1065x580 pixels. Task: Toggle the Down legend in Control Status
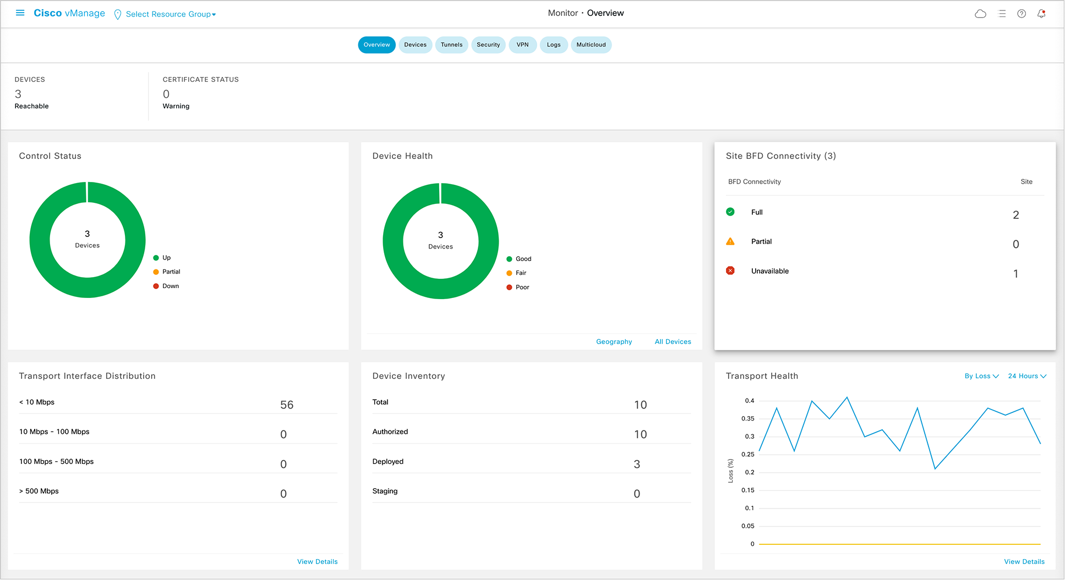point(166,286)
